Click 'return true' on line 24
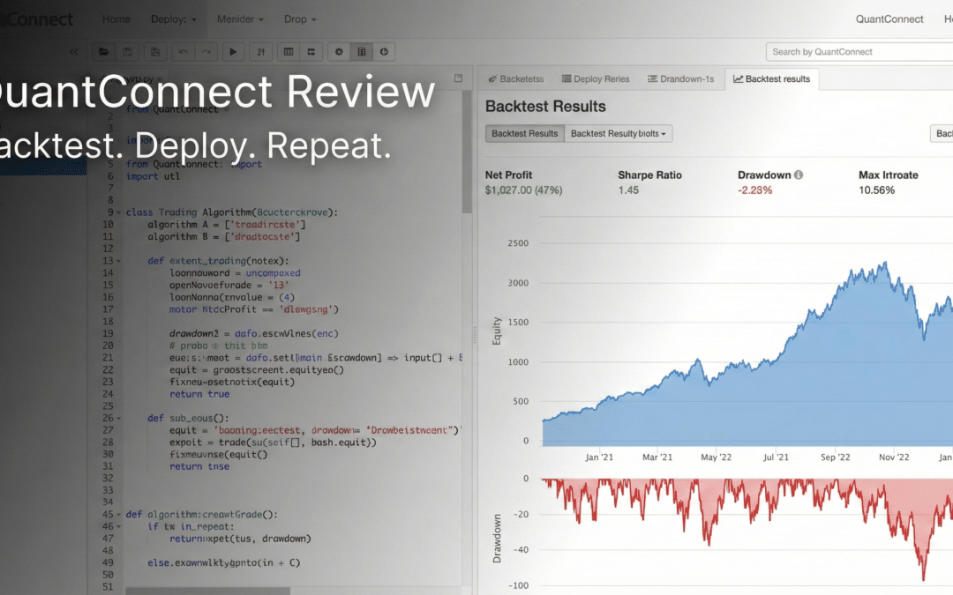The image size is (953, 595). click(x=199, y=394)
